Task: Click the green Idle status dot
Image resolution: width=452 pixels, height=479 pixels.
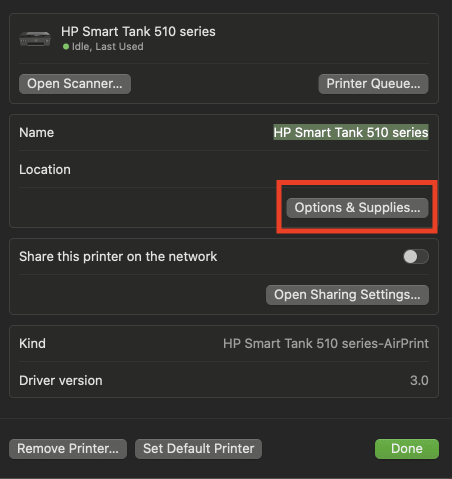Action: (65, 47)
